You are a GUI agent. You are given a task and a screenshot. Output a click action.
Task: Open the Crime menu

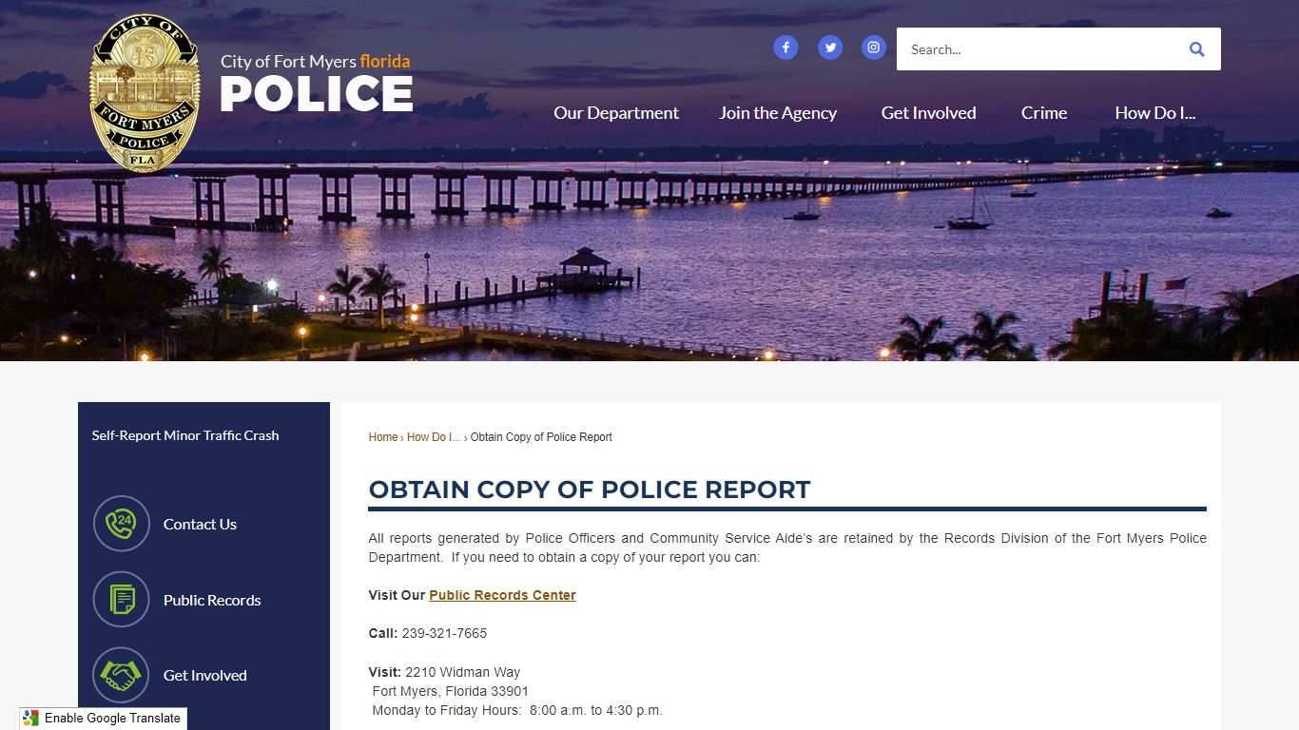(x=1044, y=113)
